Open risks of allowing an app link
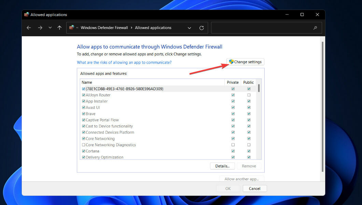The width and height of the screenshot is (362, 205). pyautogui.click(x=124, y=62)
